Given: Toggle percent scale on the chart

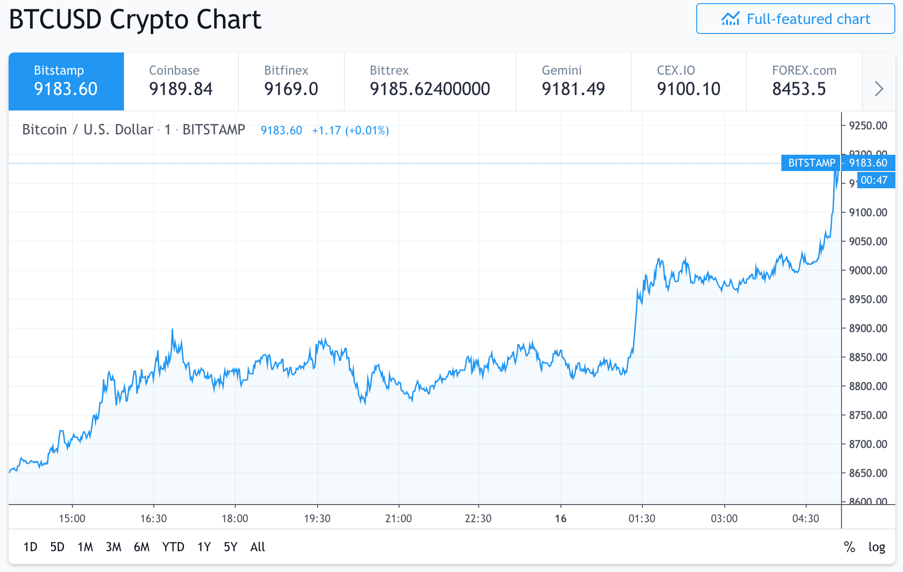Looking at the screenshot, I should [849, 547].
